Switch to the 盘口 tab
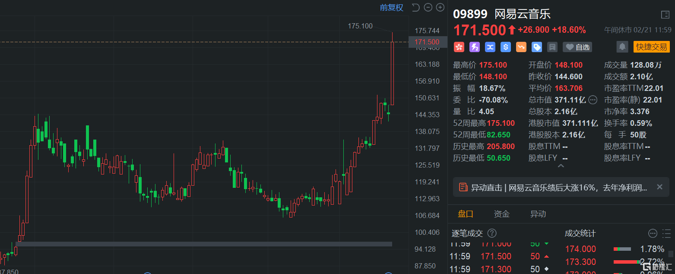This screenshot has height=274, width=675. 466,214
